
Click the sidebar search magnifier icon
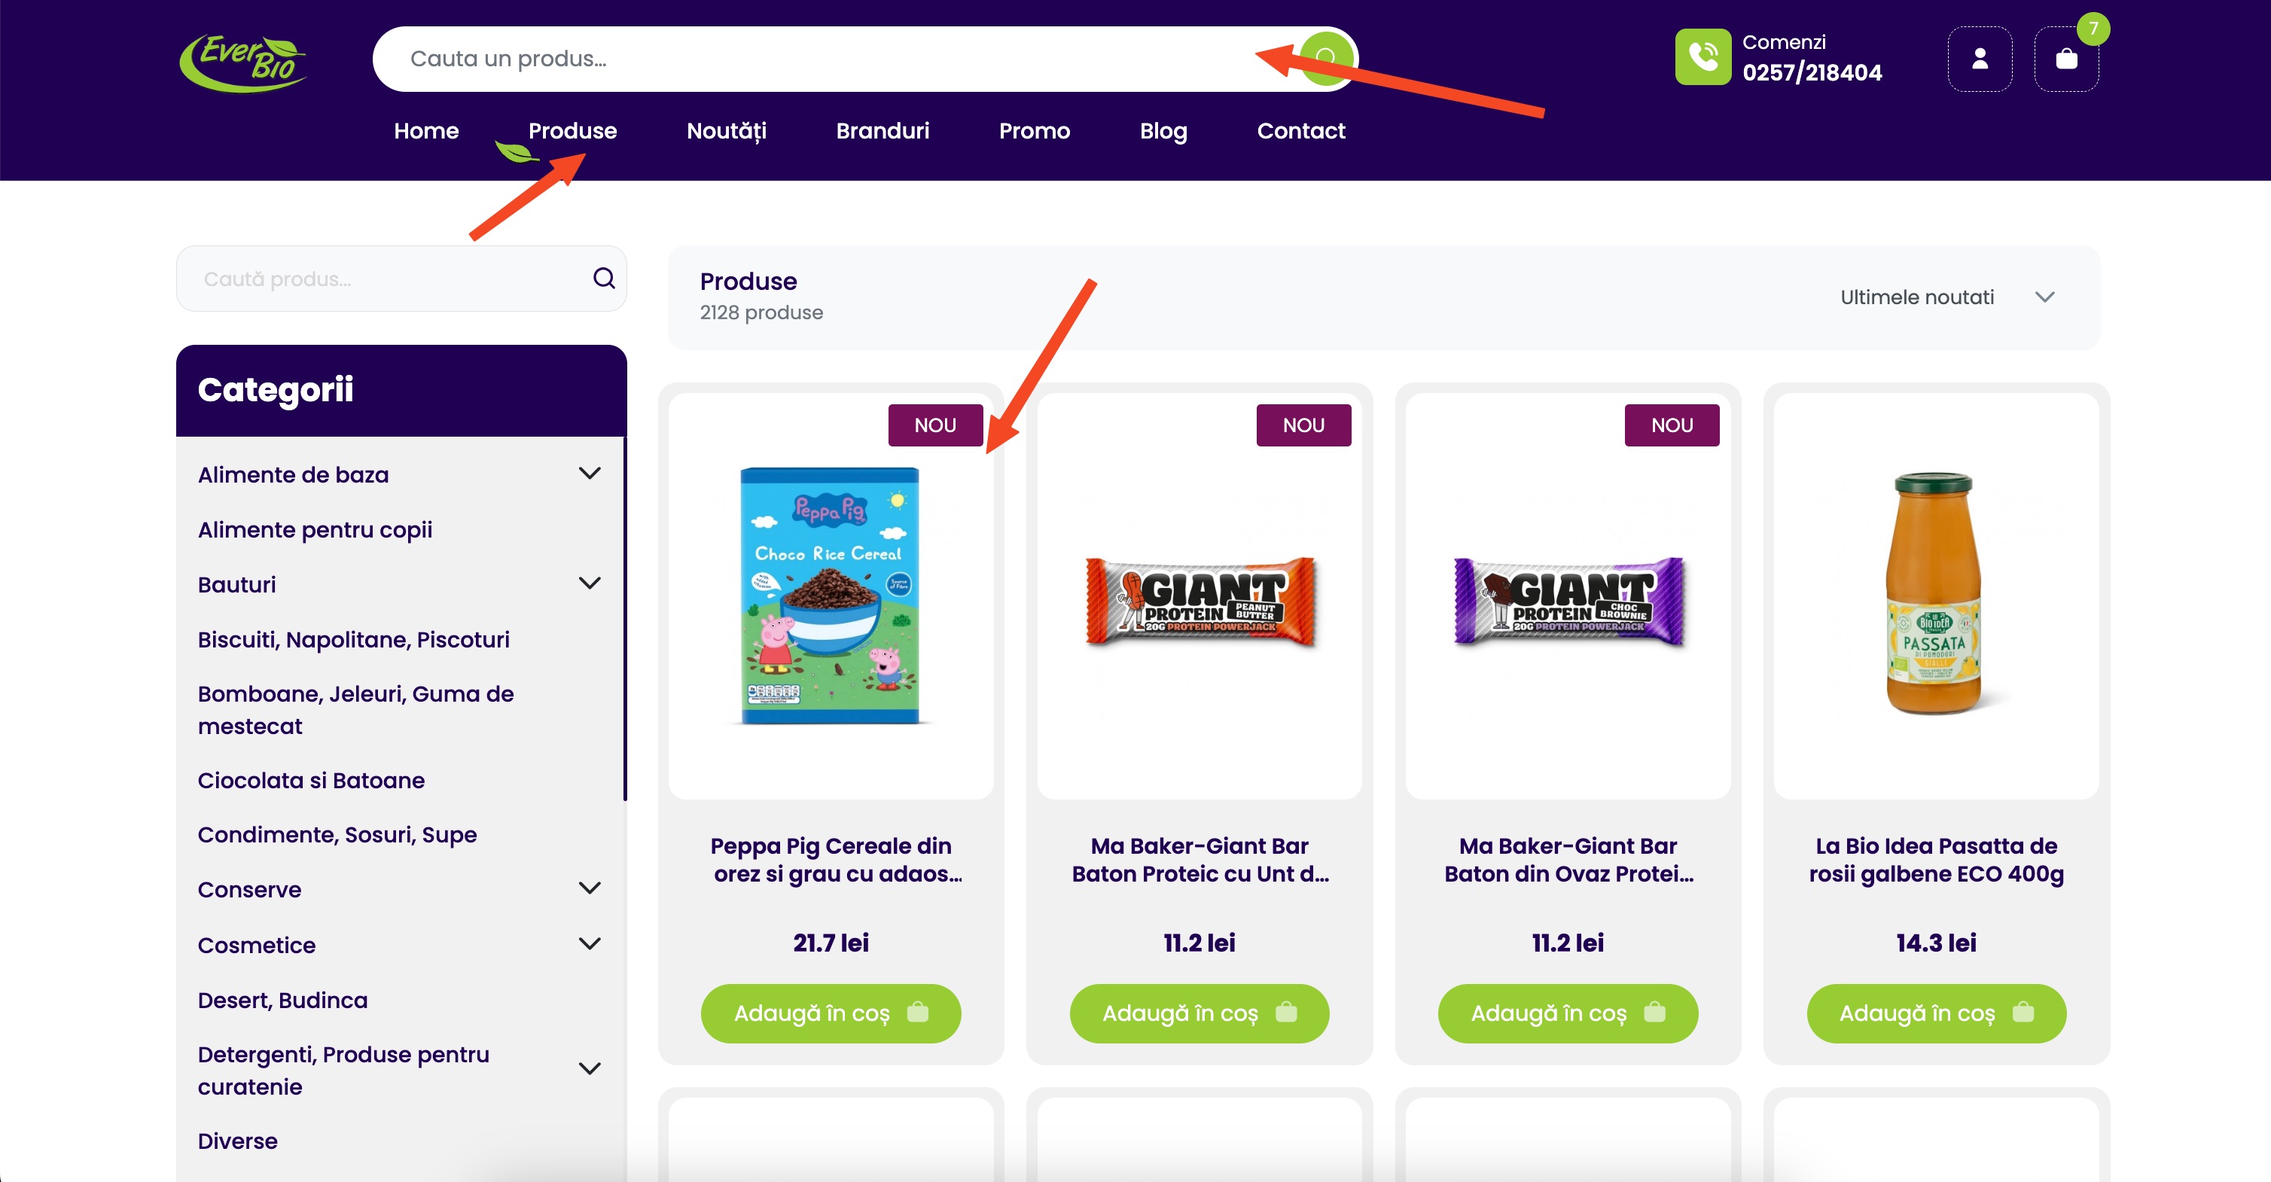click(x=603, y=279)
